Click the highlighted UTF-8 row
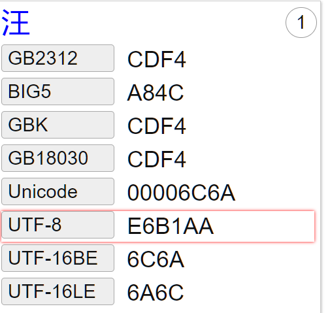 [158, 226]
